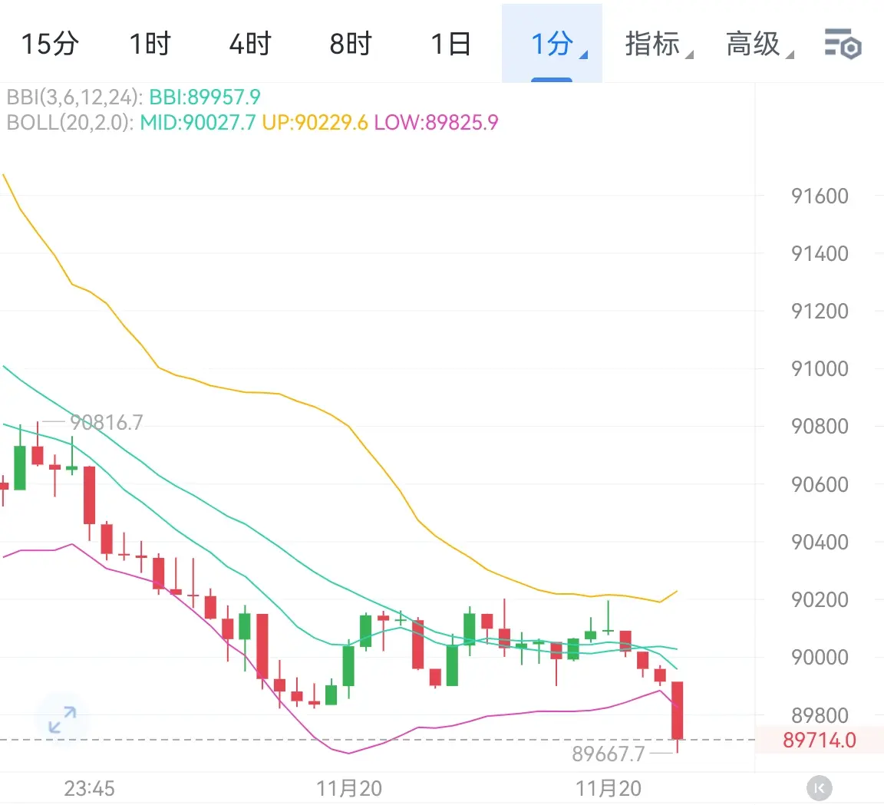Select the 1时 timeframe tab
This screenshot has height=805, width=884.
(150, 44)
